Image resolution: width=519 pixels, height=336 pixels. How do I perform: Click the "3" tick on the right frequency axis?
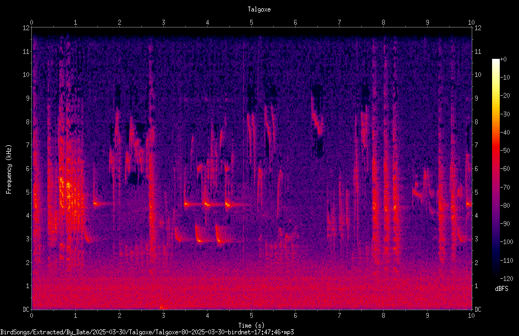(x=477, y=239)
